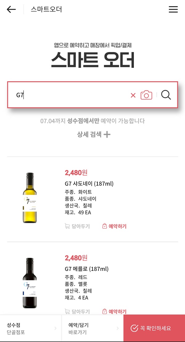This screenshot has width=185, height=342.
Task: Open the G7 샤도네이 (187ml) product name
Action: point(89,183)
